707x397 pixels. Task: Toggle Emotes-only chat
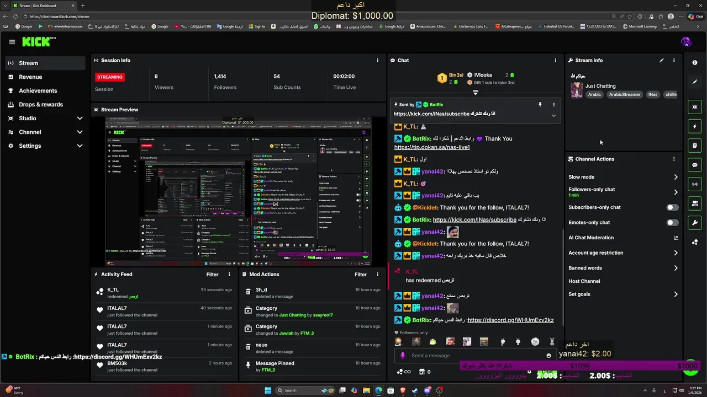click(x=672, y=222)
